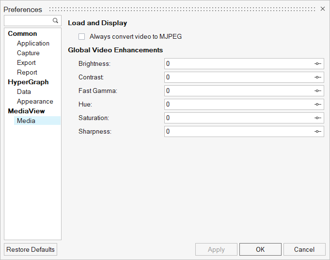Open HyperGraph Data preferences
This screenshot has height=260, width=330.
pos(24,92)
